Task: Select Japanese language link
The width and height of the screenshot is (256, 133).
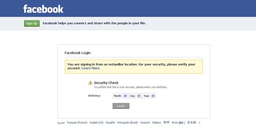Action: click(191, 122)
